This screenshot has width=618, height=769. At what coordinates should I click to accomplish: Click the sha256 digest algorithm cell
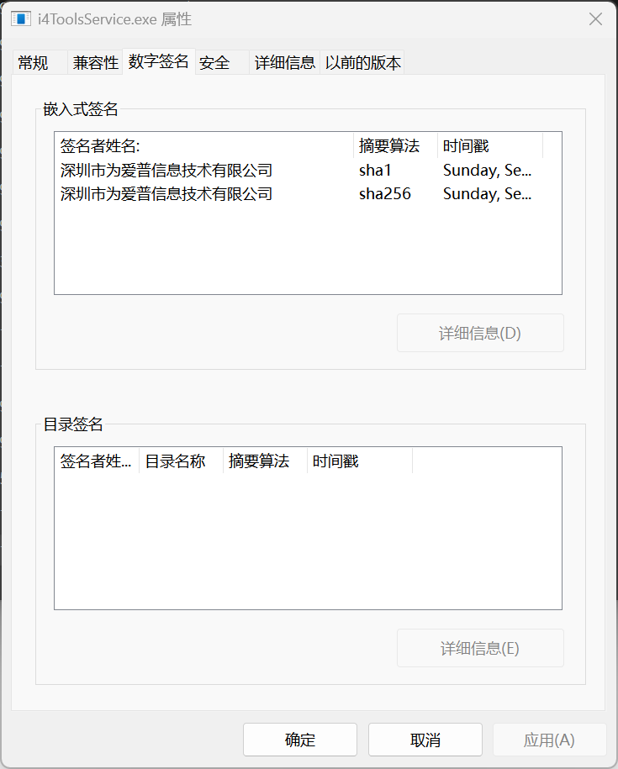point(384,194)
